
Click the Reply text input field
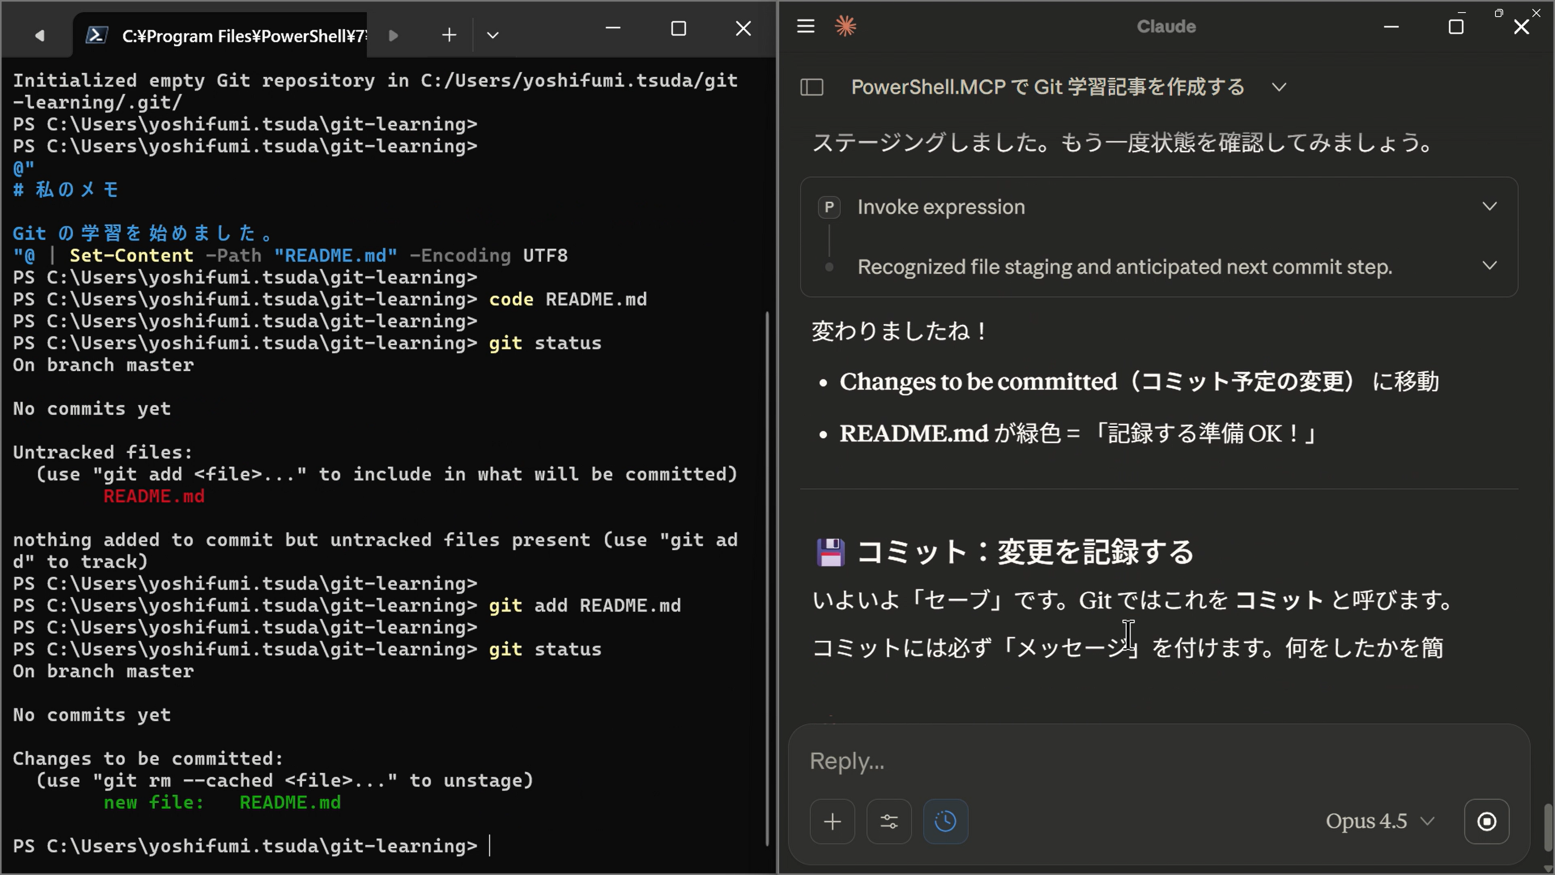[x=1147, y=761]
